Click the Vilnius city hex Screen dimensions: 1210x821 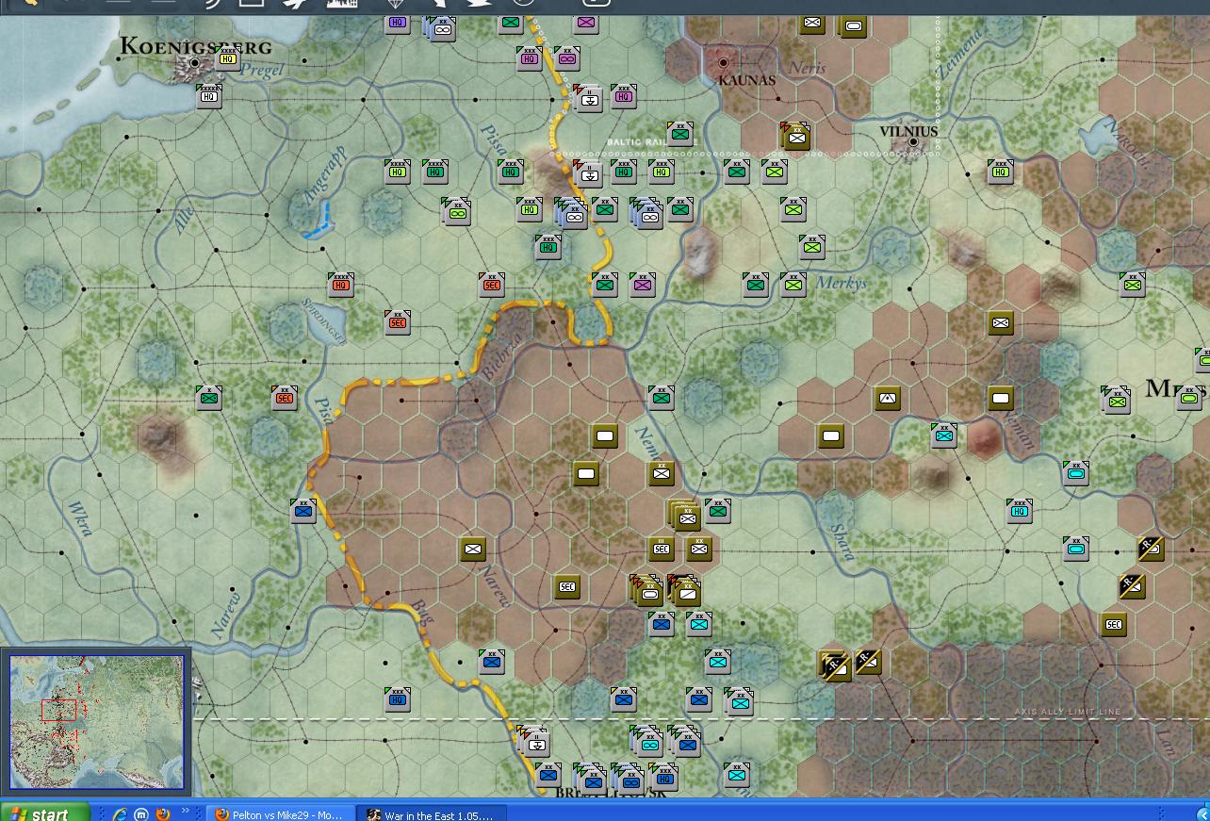pos(912,142)
